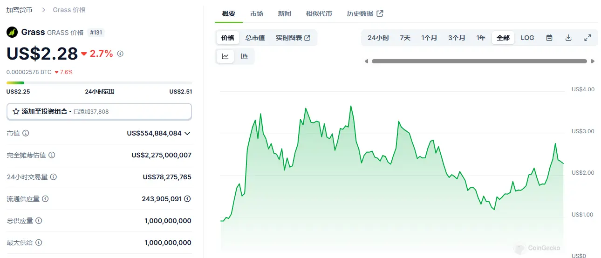601x258 pixels.
Task: Click the US$2.25 range low label
Action: [18, 92]
